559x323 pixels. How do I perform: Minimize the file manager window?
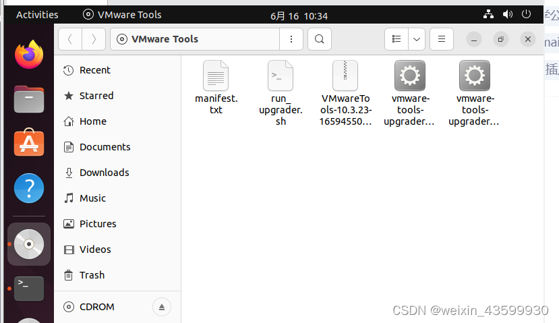[474, 39]
